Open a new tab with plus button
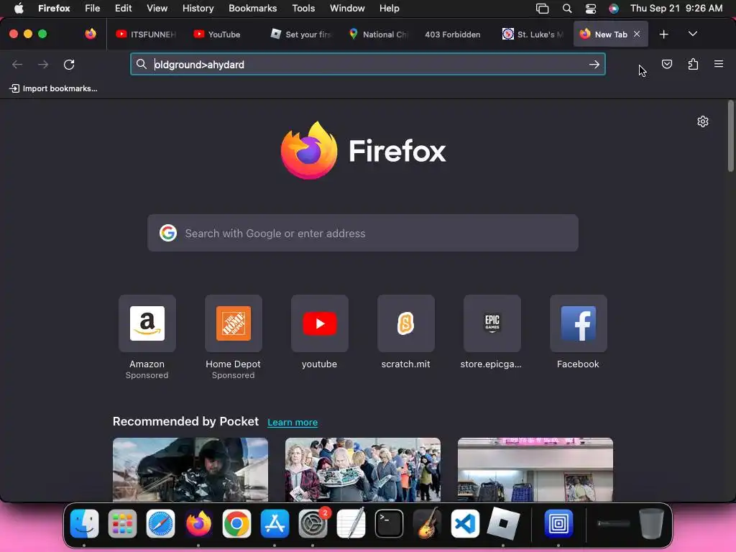This screenshot has height=552, width=736. tap(663, 34)
